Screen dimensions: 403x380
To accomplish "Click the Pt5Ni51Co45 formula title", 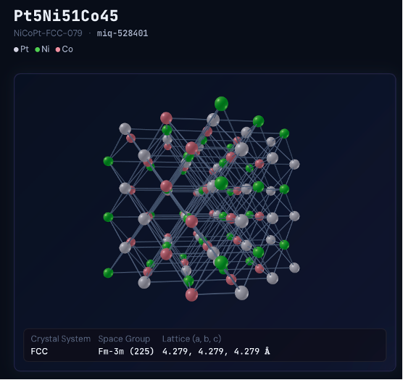I will pyautogui.click(x=66, y=16).
